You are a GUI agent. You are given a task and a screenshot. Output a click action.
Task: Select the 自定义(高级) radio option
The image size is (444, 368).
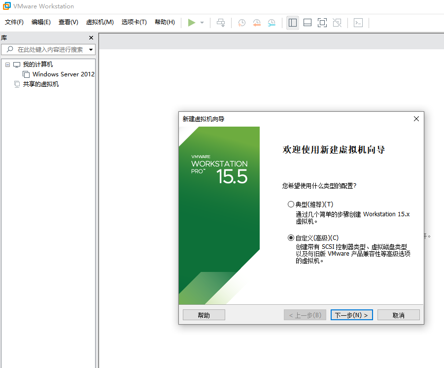tap(291, 237)
